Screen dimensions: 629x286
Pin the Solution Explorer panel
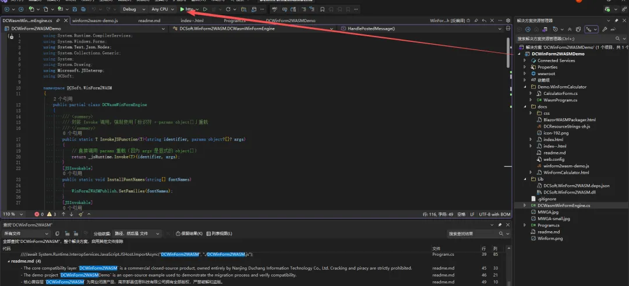(x=617, y=20)
